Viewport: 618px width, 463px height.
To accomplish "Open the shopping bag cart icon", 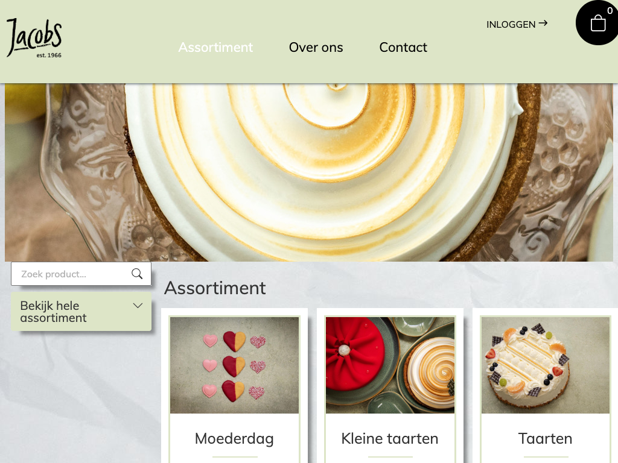I will 597,24.
